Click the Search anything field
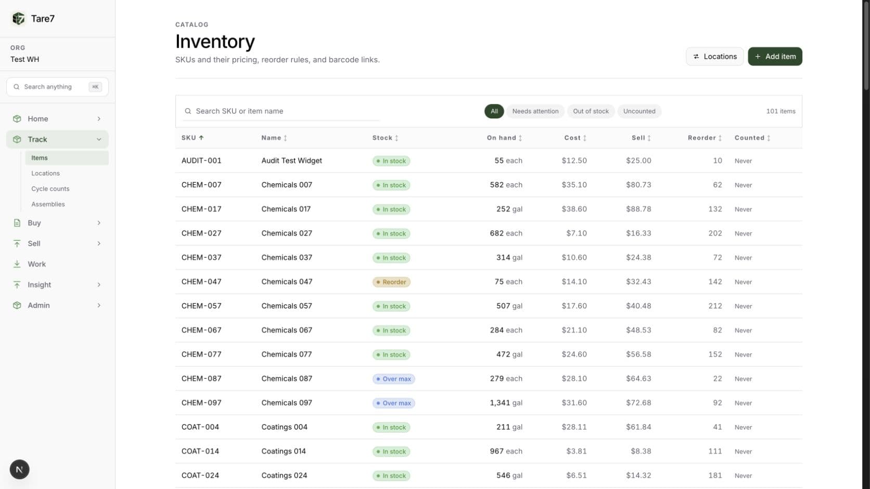Screen dimensions: 870x489 click(57, 87)
